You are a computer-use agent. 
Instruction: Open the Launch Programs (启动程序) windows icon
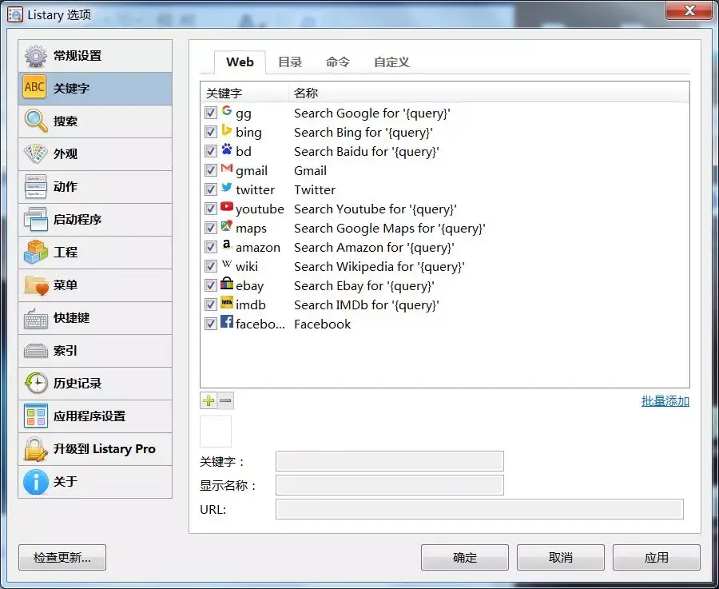click(x=36, y=219)
